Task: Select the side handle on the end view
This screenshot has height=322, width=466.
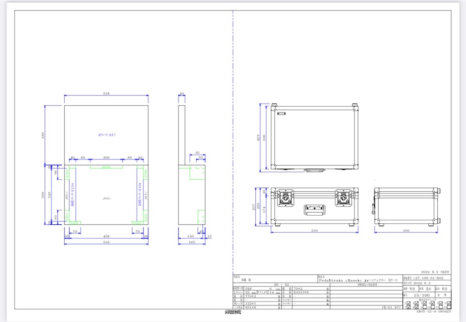Action: click(373, 208)
